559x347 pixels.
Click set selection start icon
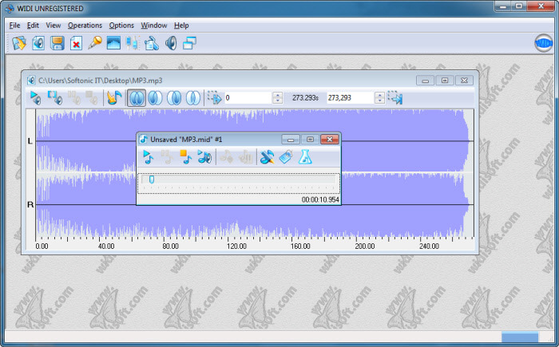click(214, 97)
